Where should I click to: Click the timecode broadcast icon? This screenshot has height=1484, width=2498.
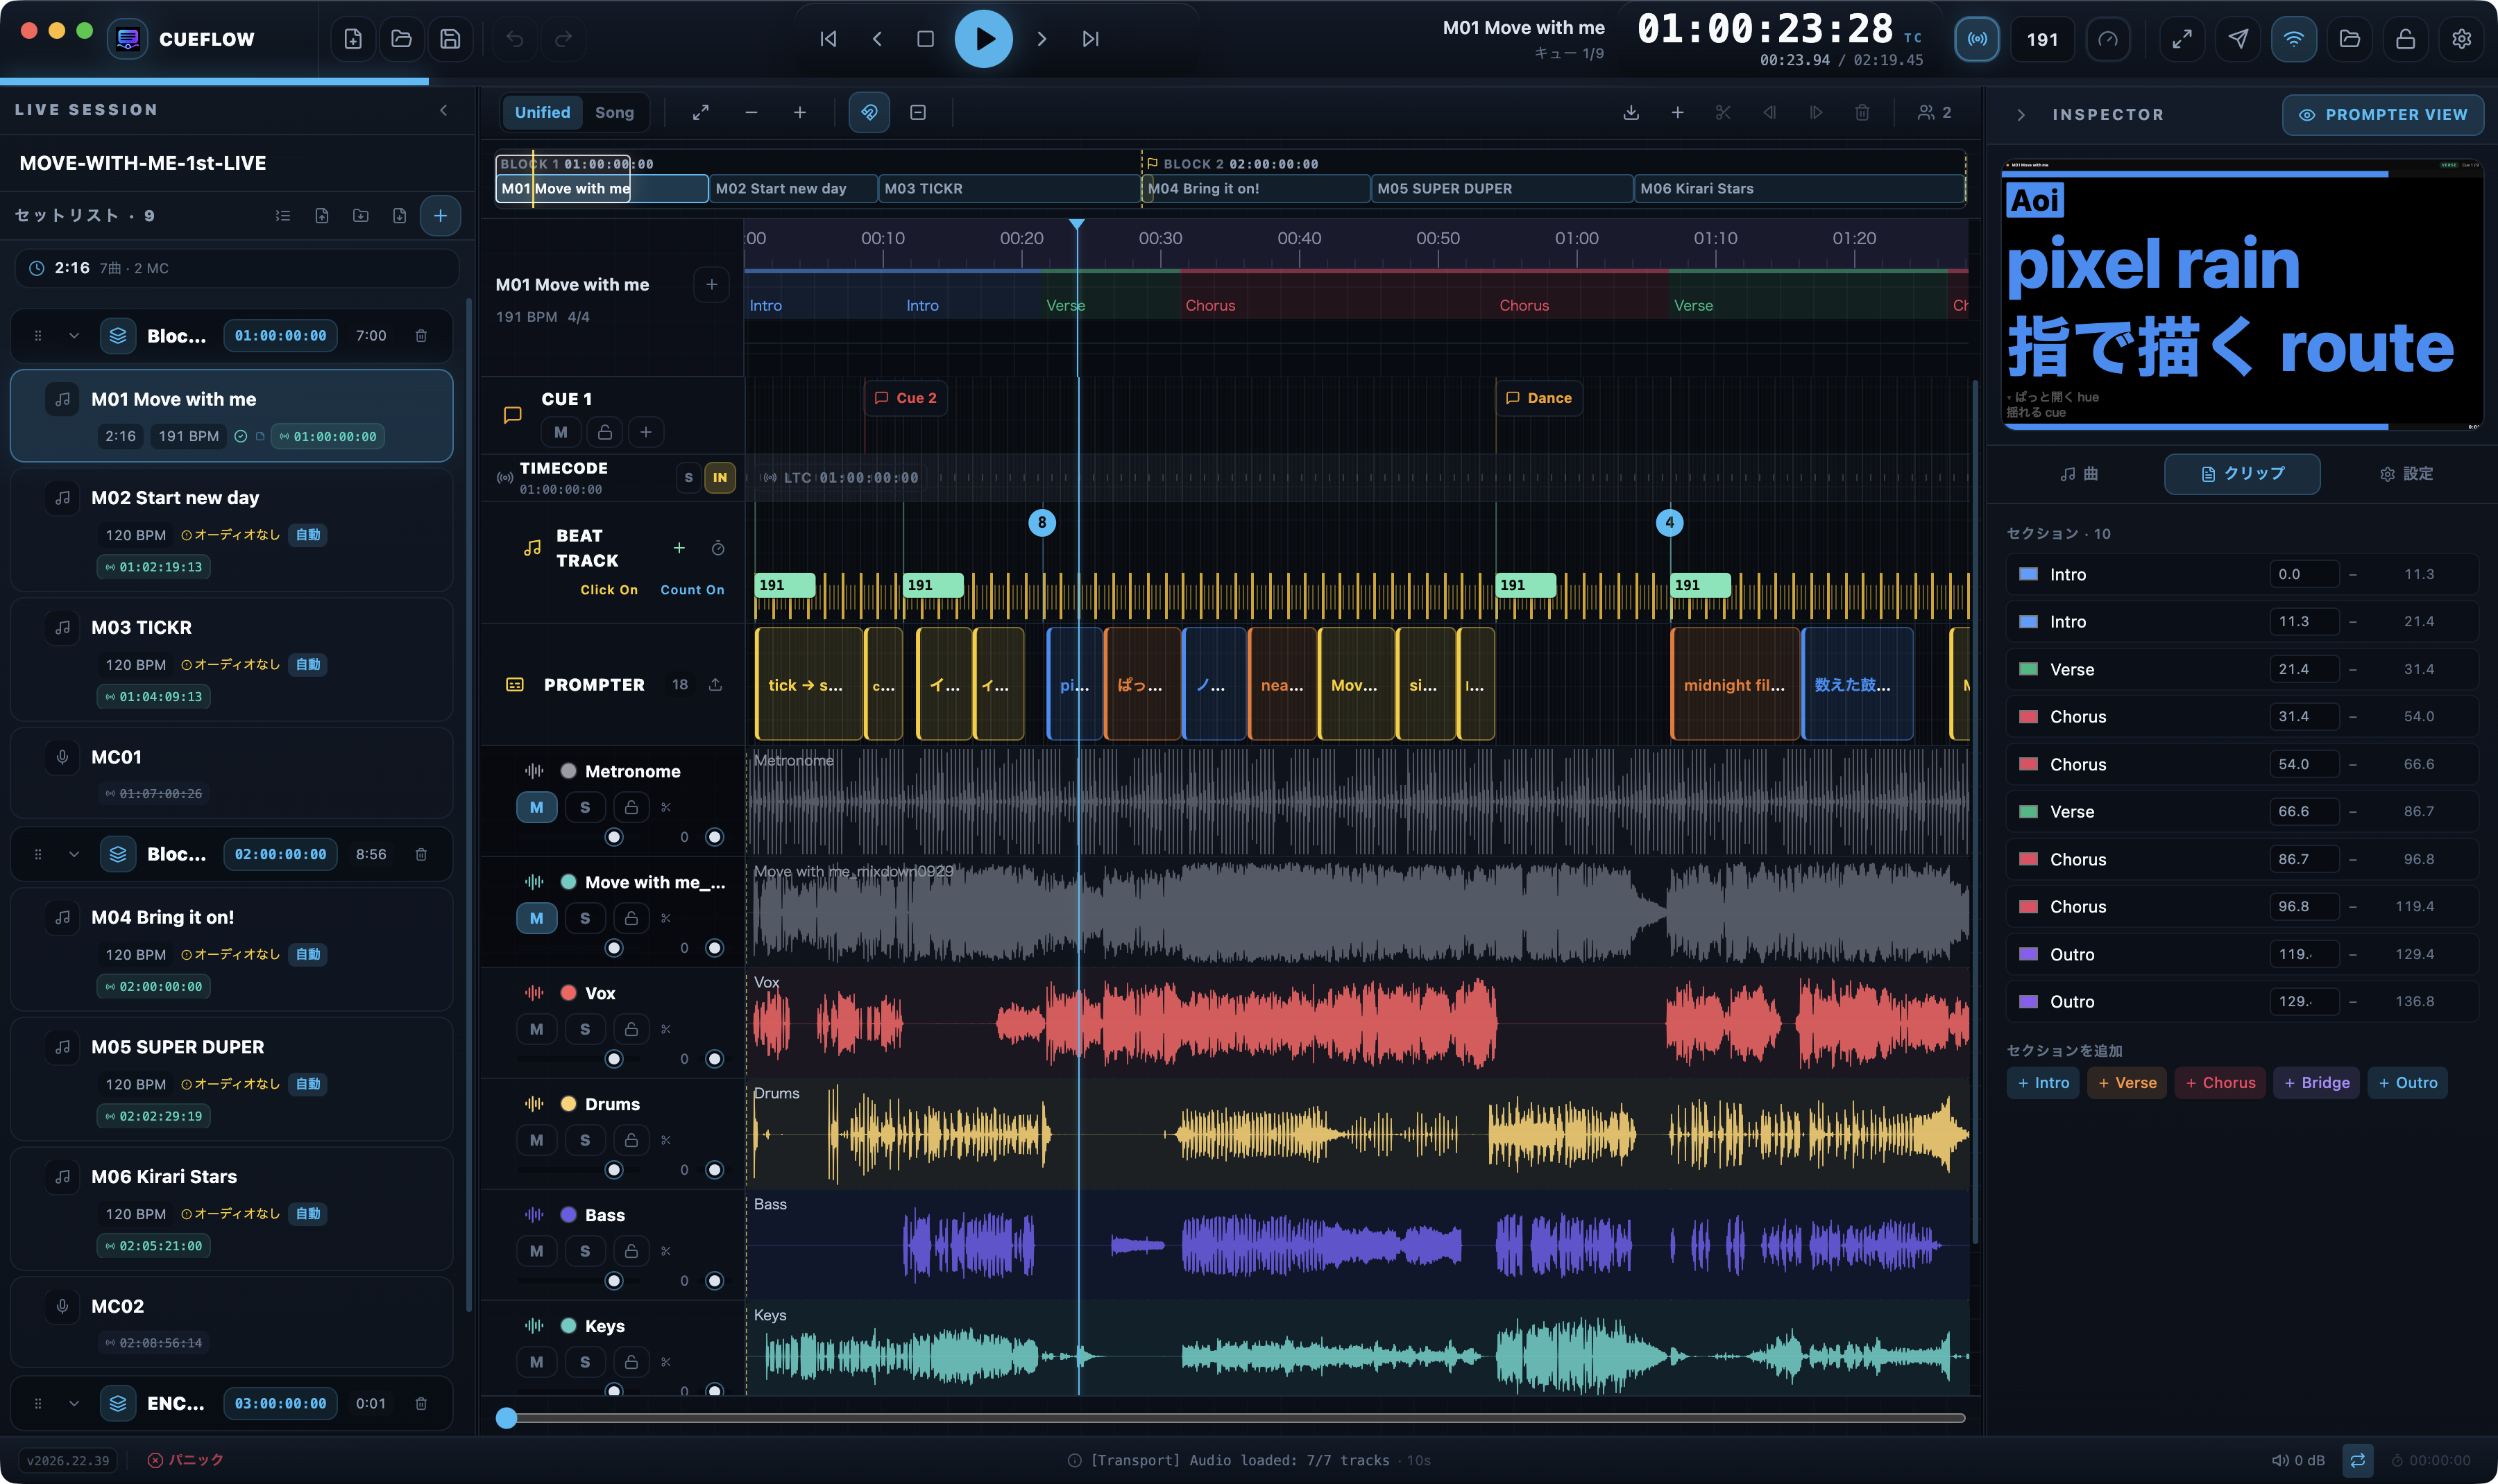(x=1977, y=39)
